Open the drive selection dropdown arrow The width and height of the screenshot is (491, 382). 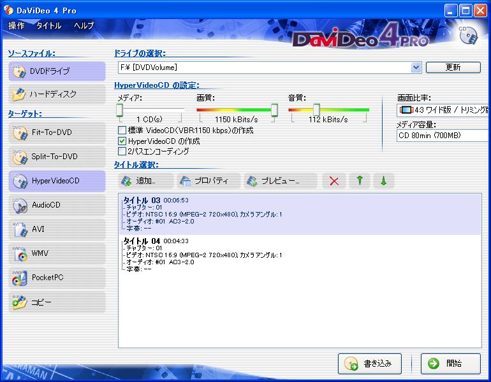tap(416, 67)
